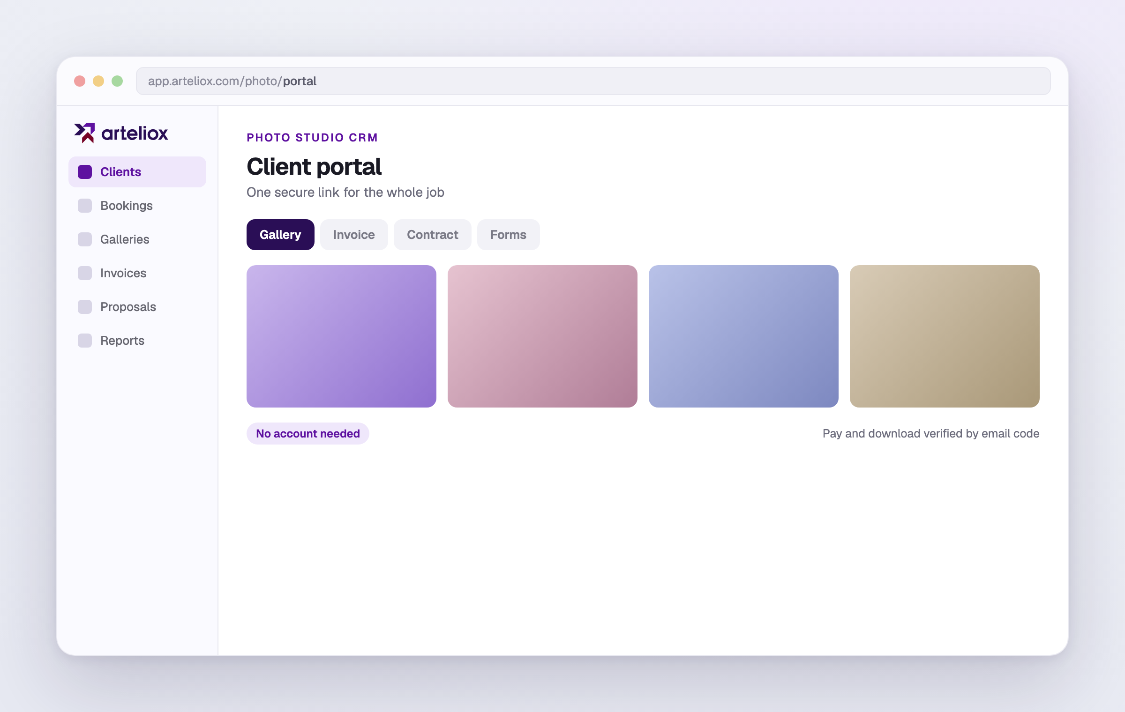Click 'Pay and download verified by email code' text
1125x712 pixels.
click(931, 434)
